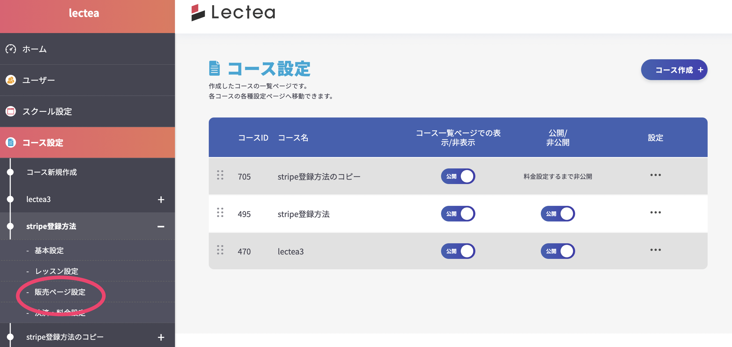Click the course settings document icon in sidebar

[11, 142]
